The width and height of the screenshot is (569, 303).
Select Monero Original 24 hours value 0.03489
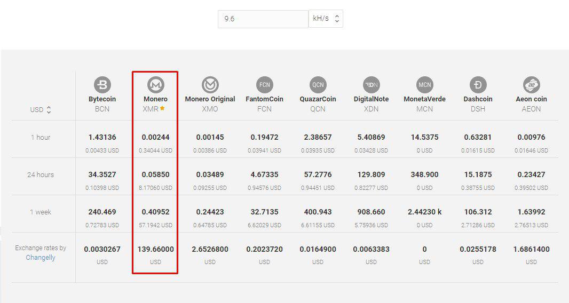click(210, 175)
